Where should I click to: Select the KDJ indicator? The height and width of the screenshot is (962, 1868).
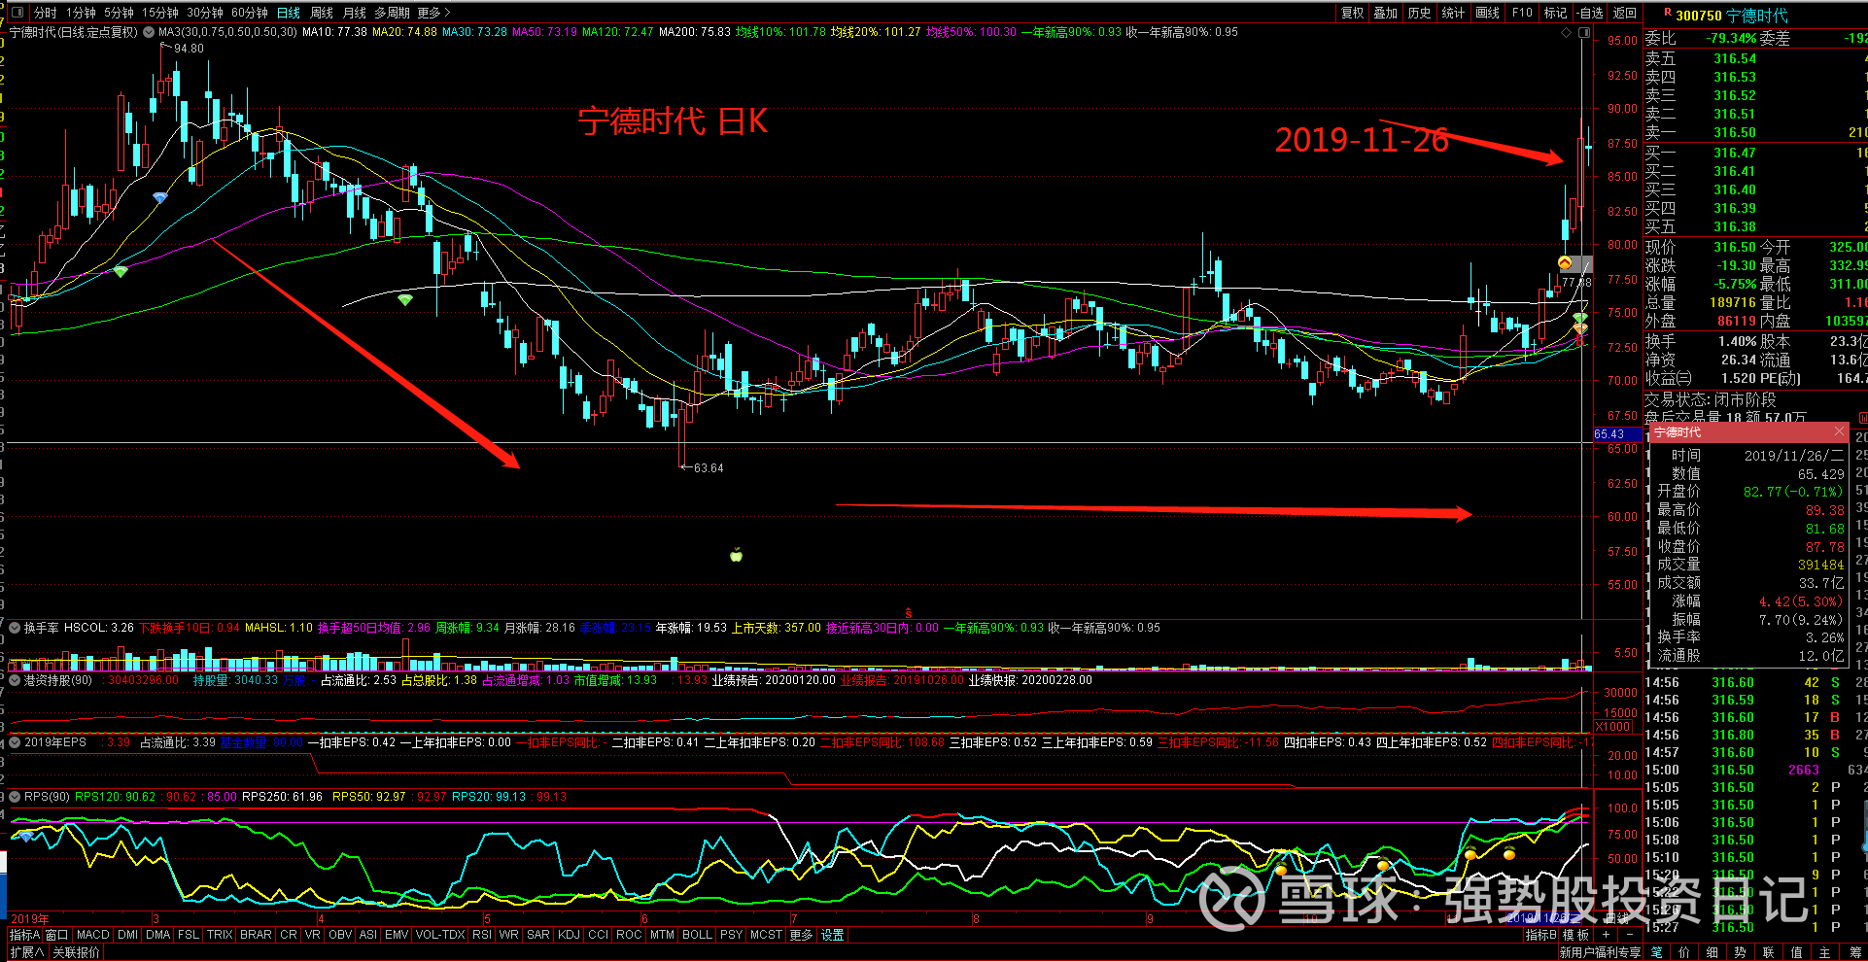pyautogui.click(x=569, y=935)
